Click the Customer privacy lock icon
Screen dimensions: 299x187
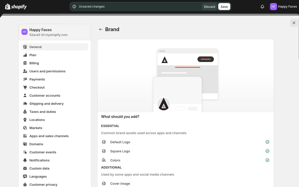[x=25, y=184]
